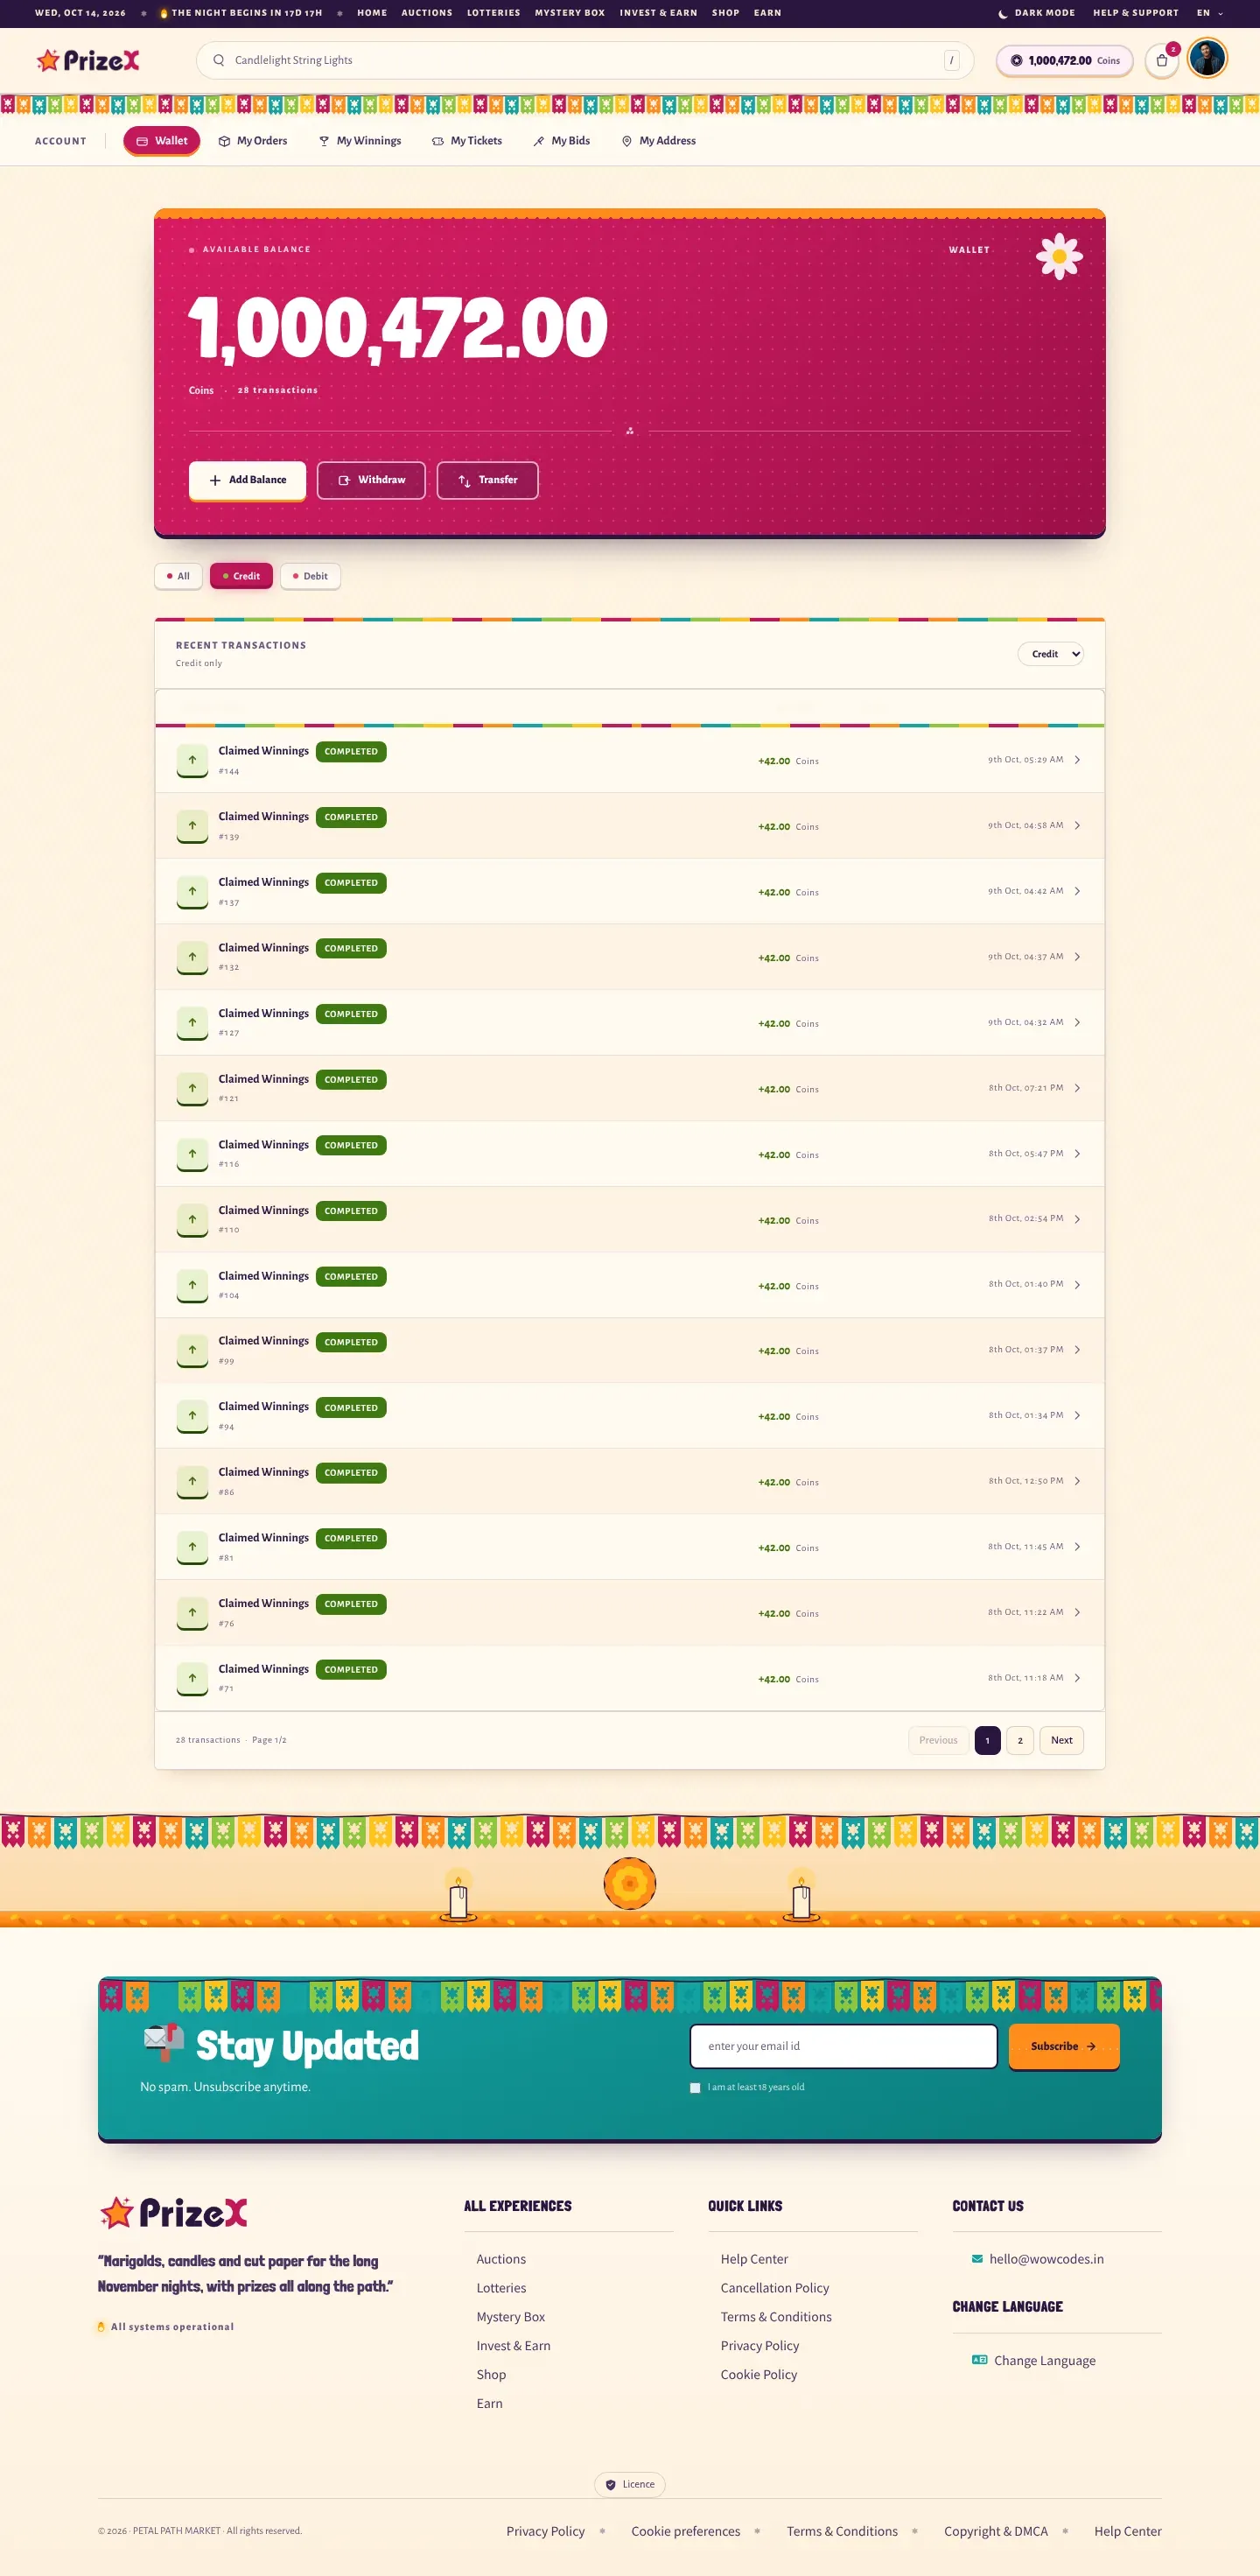Select the All filter chip
Screen dimensions: 1260x2576
pos(178,576)
